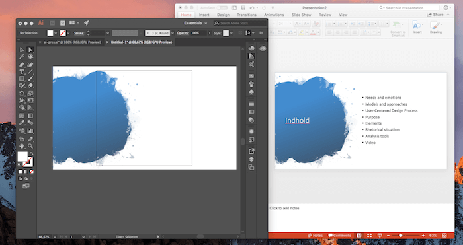Pick the Column Graph tool
This screenshot has height=245, width=463.
[x=30, y=131]
